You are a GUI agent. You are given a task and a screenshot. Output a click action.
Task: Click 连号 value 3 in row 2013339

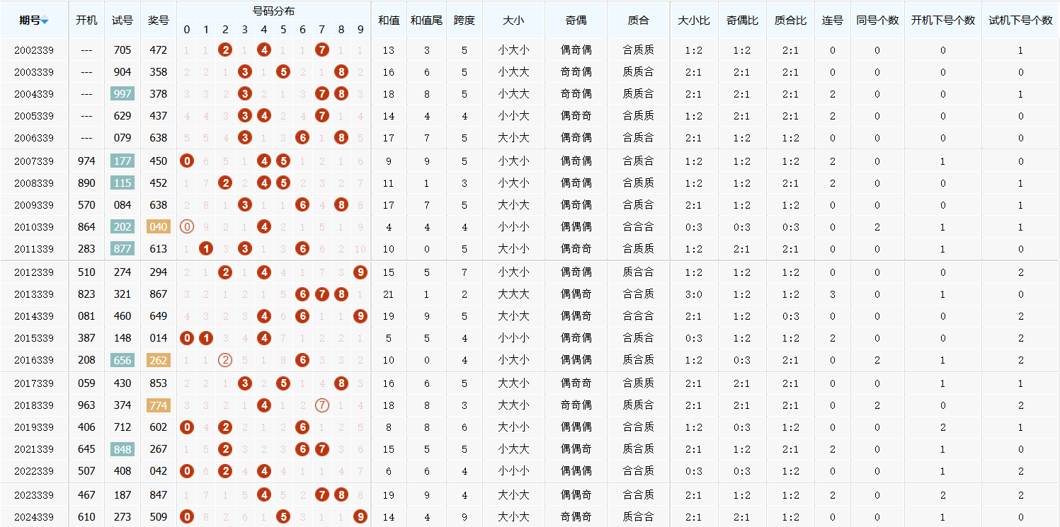click(x=832, y=294)
